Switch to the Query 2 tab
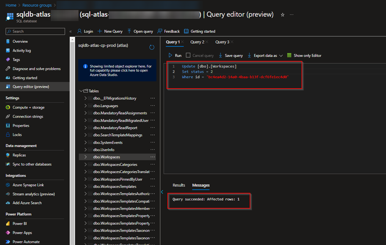The height and width of the screenshot is (245, 386). (197, 42)
